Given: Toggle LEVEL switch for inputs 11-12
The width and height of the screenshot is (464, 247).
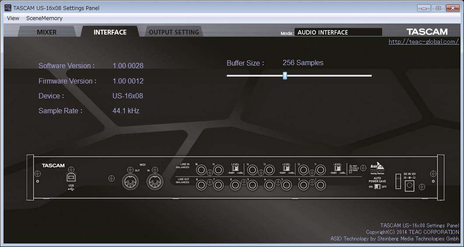Looking at the screenshot, I should click(x=337, y=169).
